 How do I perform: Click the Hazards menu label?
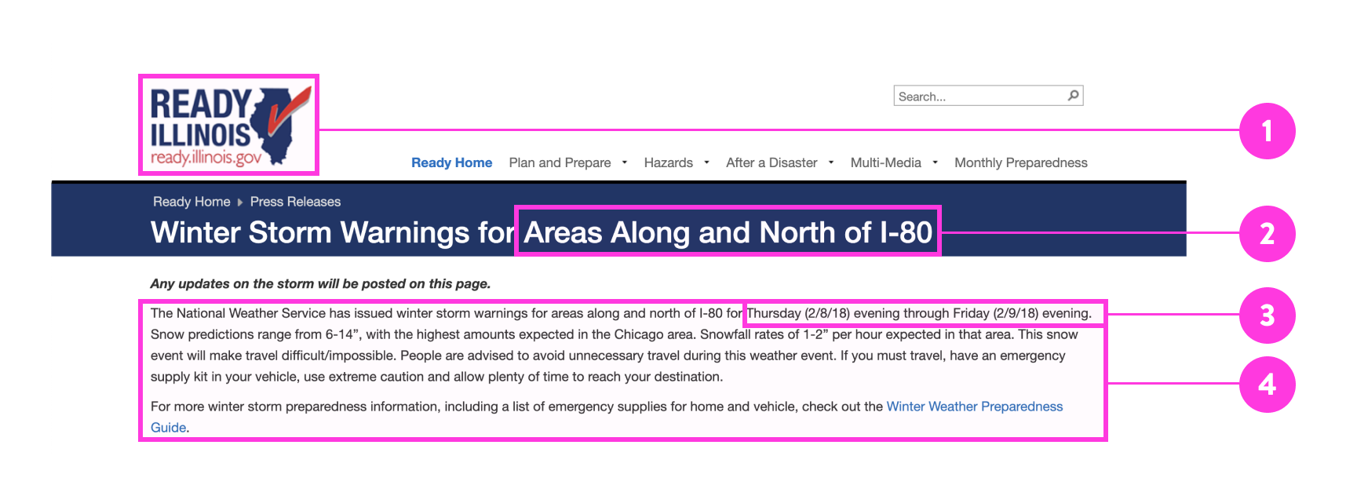click(668, 162)
